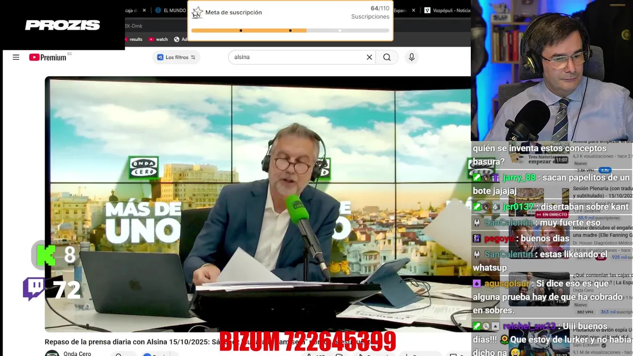
Task: Open the thumbnail for '¿Qué contenían las cajas'
Action: (x=539, y=289)
